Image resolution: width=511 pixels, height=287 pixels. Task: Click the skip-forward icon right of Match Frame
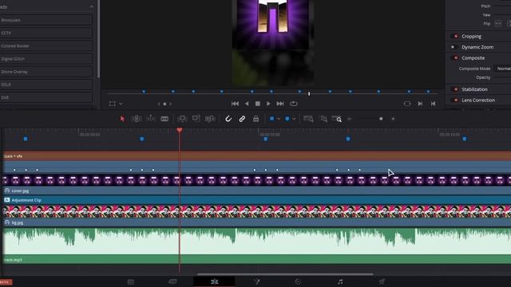pos(420,104)
